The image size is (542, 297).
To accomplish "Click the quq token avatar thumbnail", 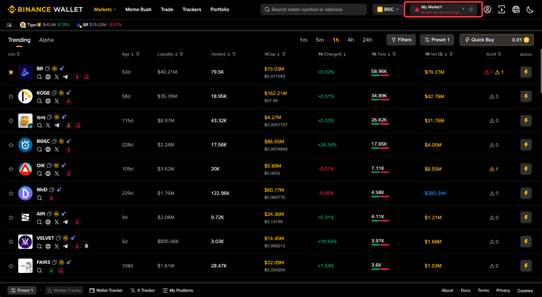I will click(25, 120).
